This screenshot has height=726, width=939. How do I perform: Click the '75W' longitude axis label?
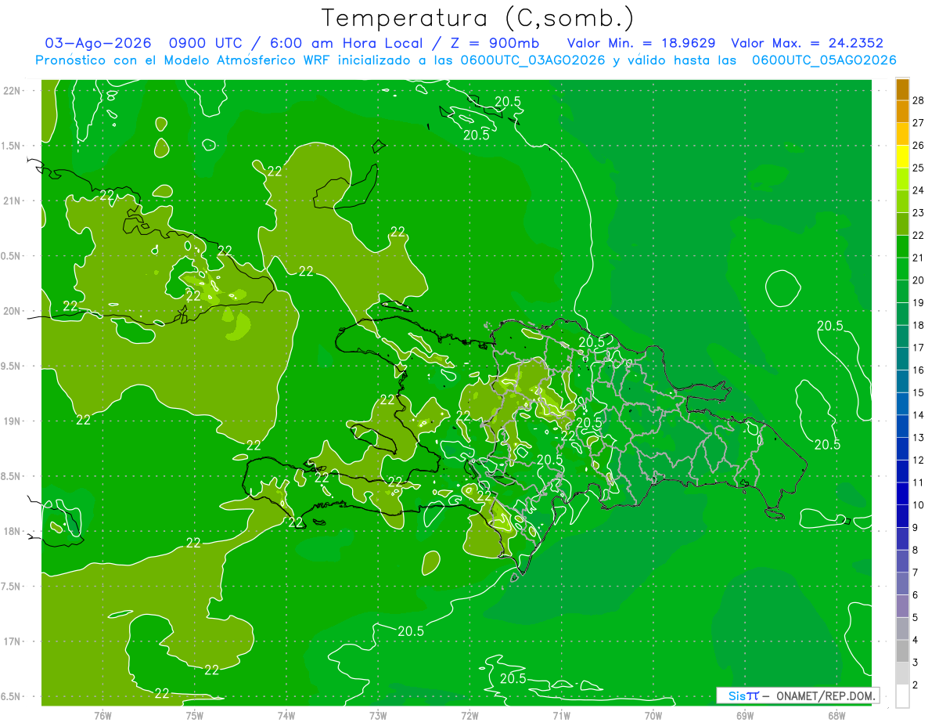click(x=195, y=715)
